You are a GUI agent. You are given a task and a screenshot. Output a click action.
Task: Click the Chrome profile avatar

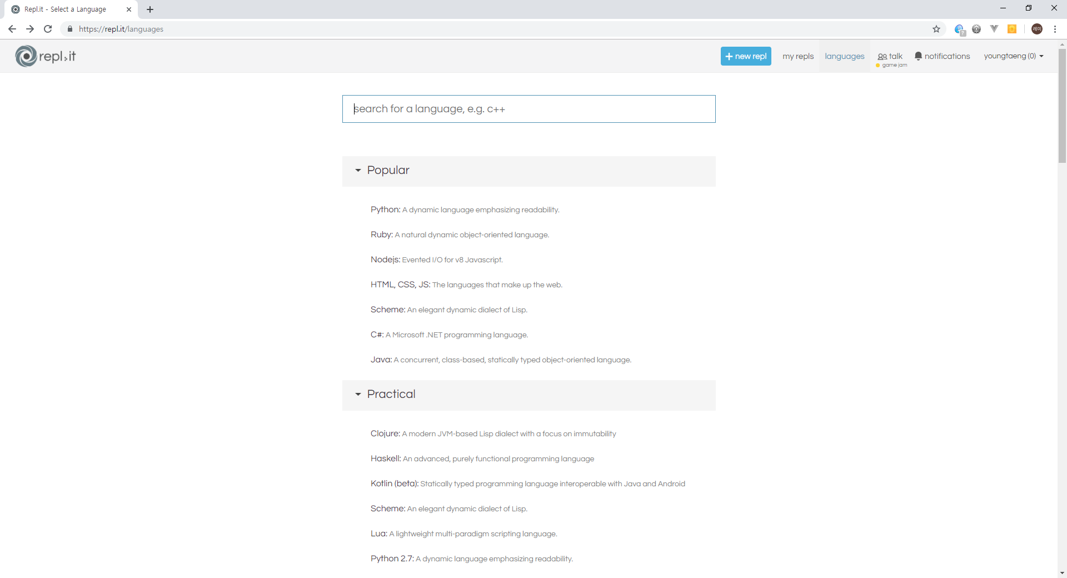pos(1037,29)
